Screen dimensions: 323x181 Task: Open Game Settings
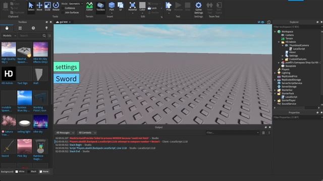pos(198,8)
